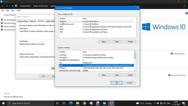Select the ComSpec system variable row
Screen dimensions: 188x106
[96, 55]
